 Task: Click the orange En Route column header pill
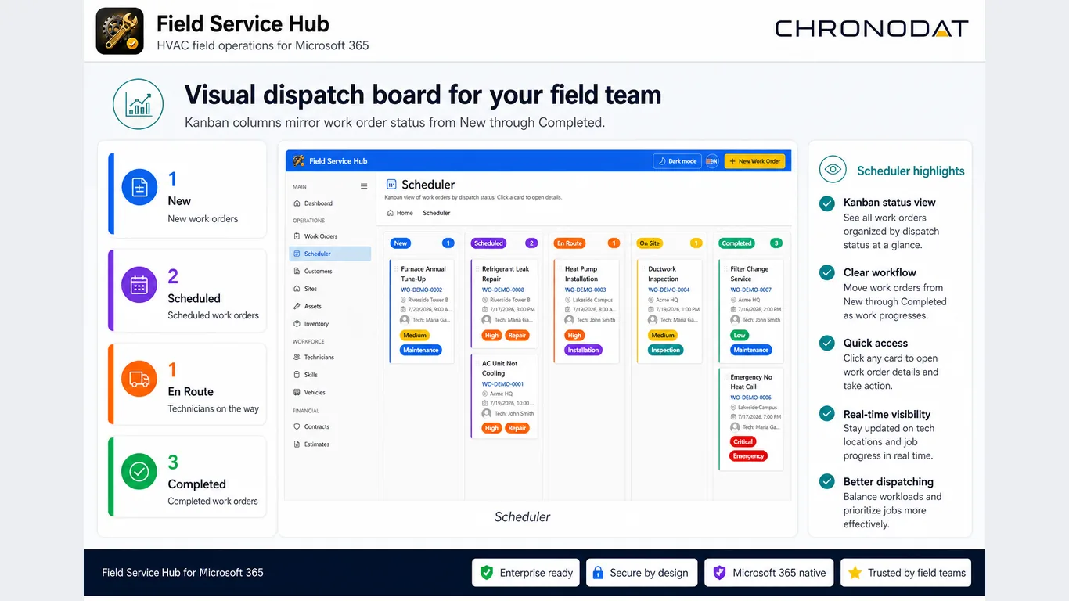pyautogui.click(x=569, y=243)
